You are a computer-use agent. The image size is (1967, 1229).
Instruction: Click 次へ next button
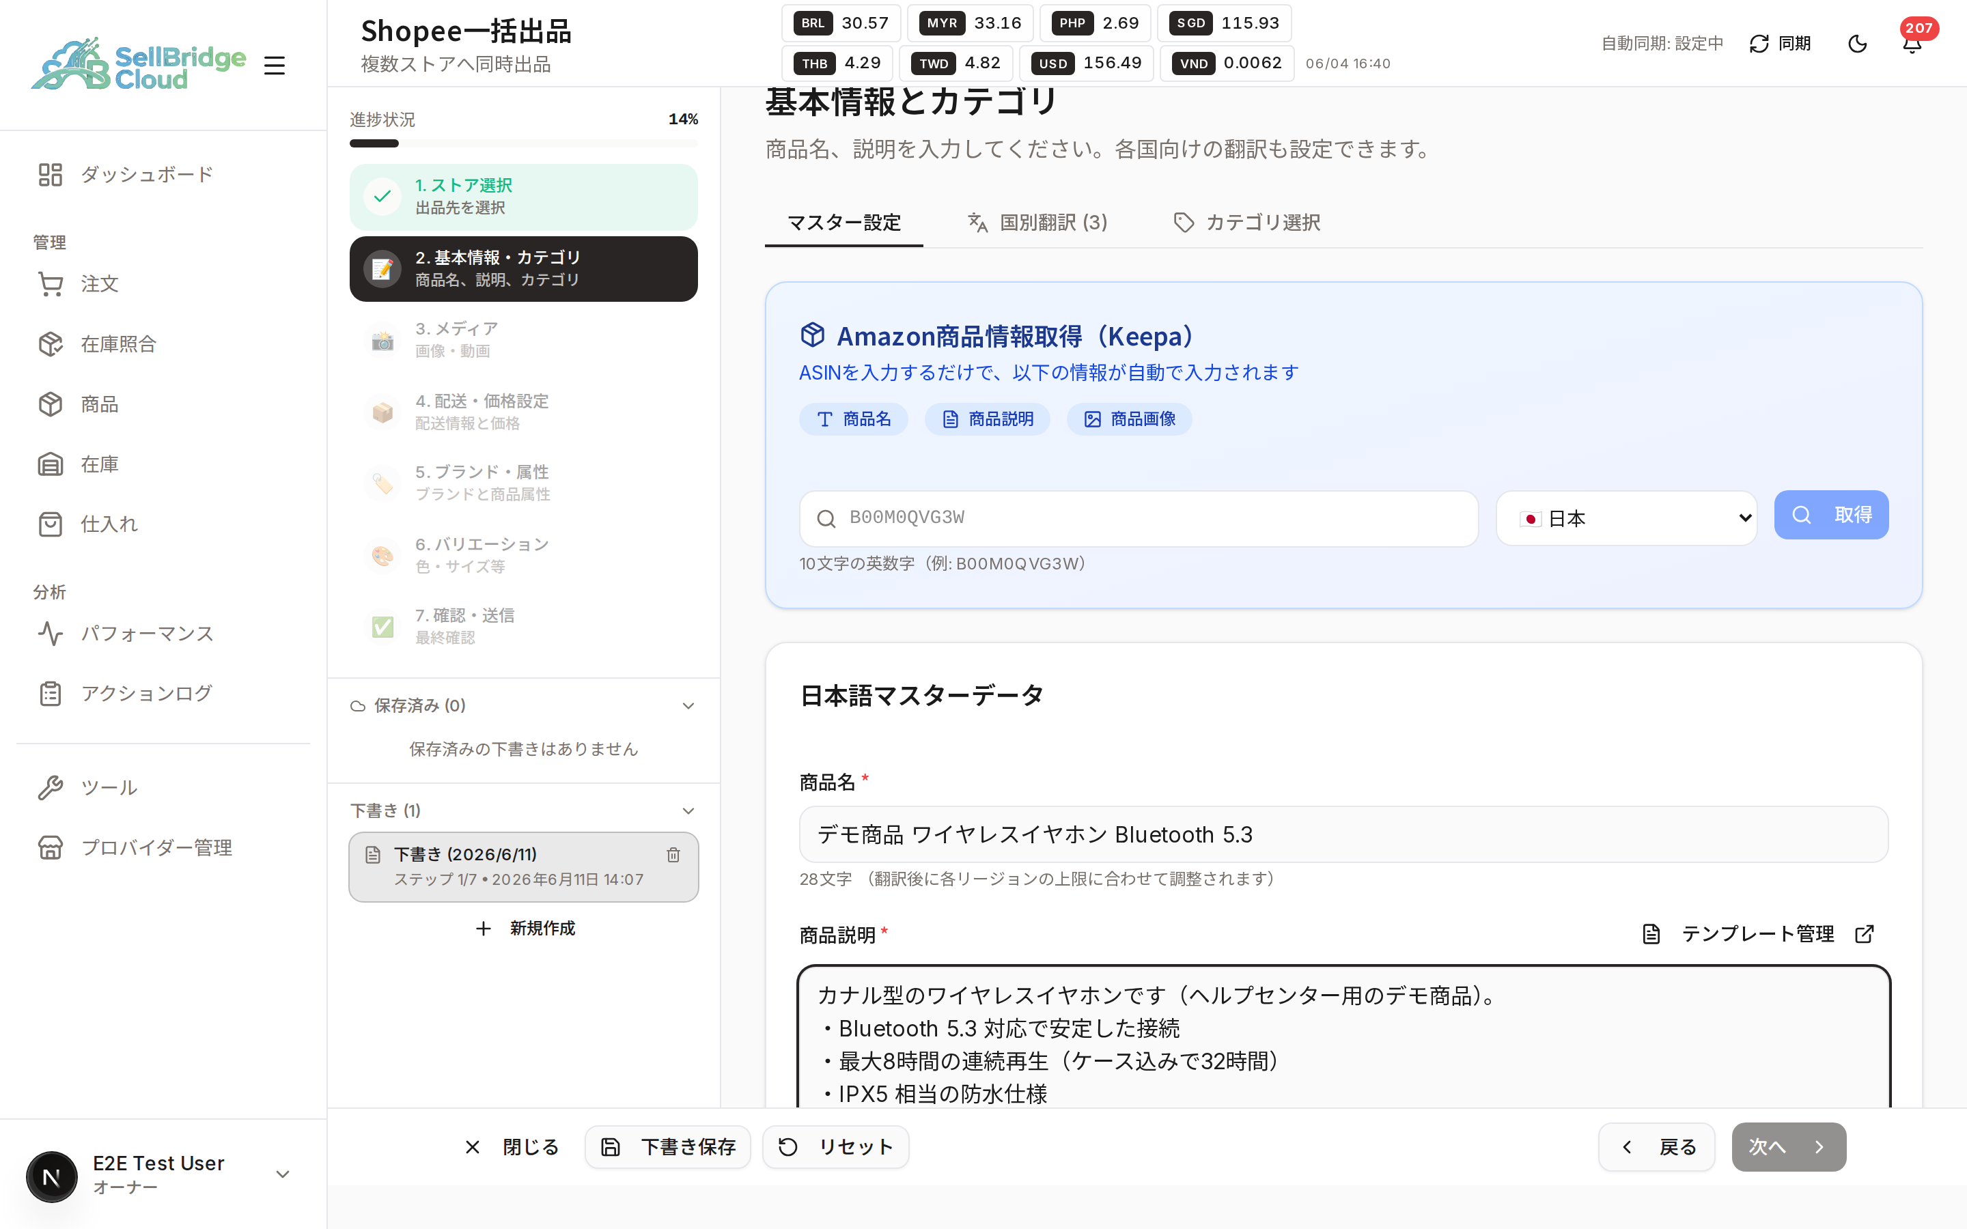coord(1789,1147)
